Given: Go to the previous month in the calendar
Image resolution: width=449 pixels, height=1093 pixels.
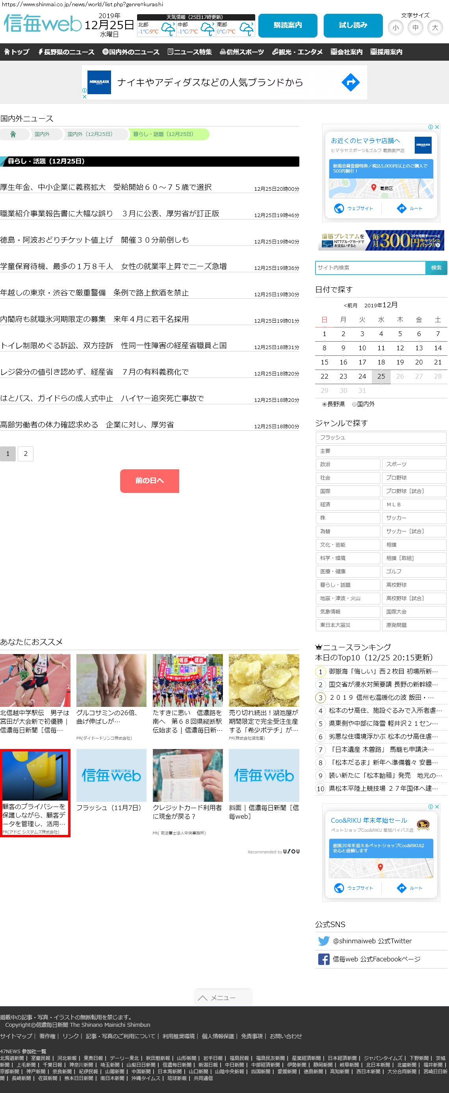Looking at the screenshot, I should pos(350,305).
